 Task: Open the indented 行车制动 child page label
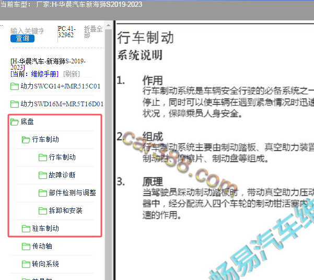[x=62, y=157]
